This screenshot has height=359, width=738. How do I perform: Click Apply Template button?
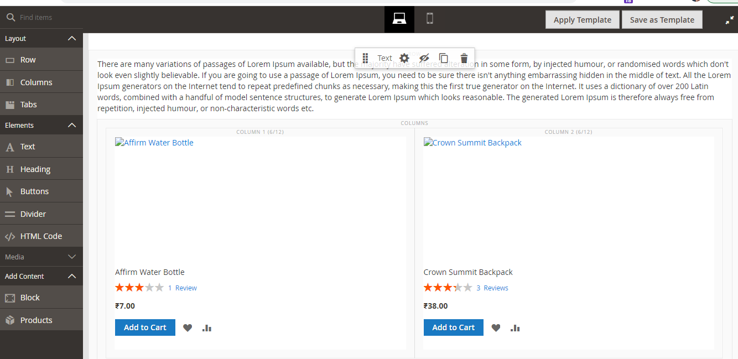click(582, 20)
